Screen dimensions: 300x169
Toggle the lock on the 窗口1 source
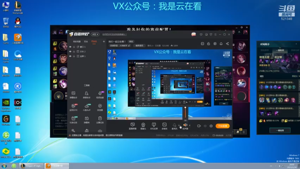point(74,47)
